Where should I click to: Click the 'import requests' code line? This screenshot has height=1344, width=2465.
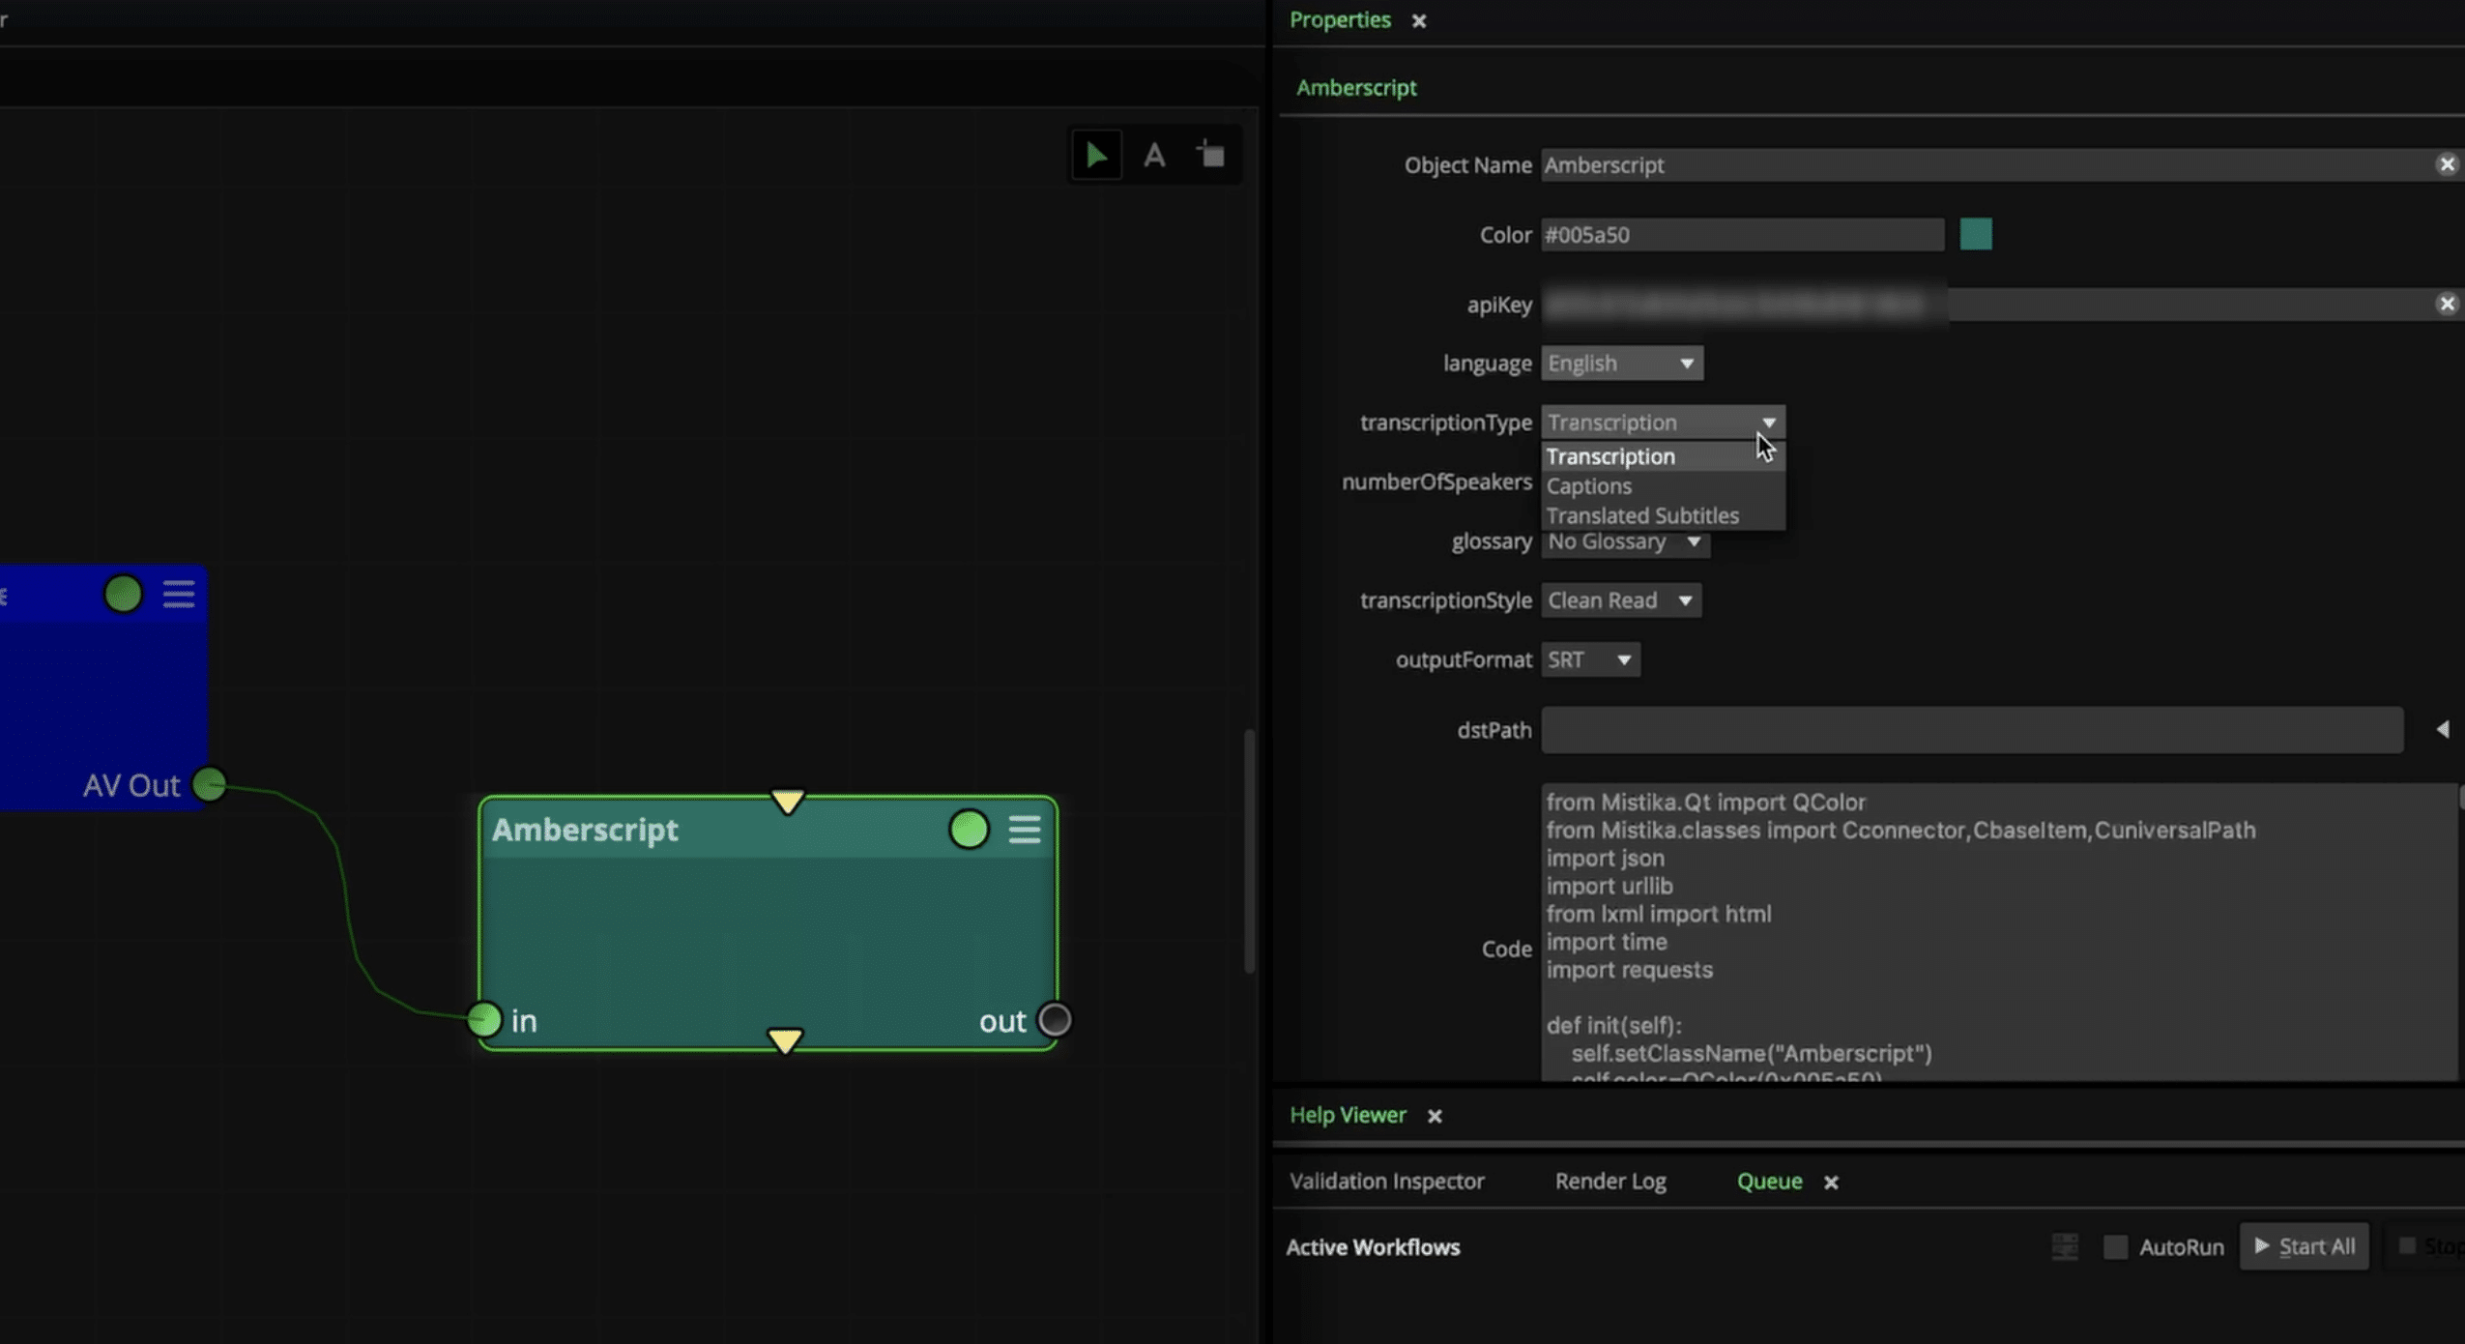[1629, 969]
